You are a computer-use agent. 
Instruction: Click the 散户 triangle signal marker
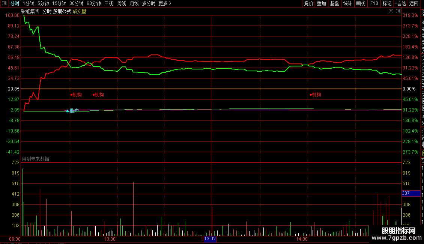pos(72,111)
